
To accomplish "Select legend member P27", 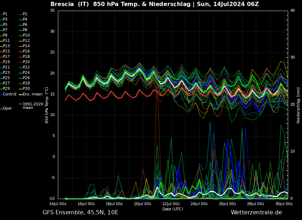I will click(x=6, y=83).
